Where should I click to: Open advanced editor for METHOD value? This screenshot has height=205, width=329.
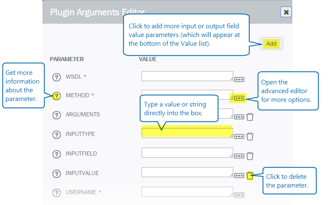[x=239, y=98]
